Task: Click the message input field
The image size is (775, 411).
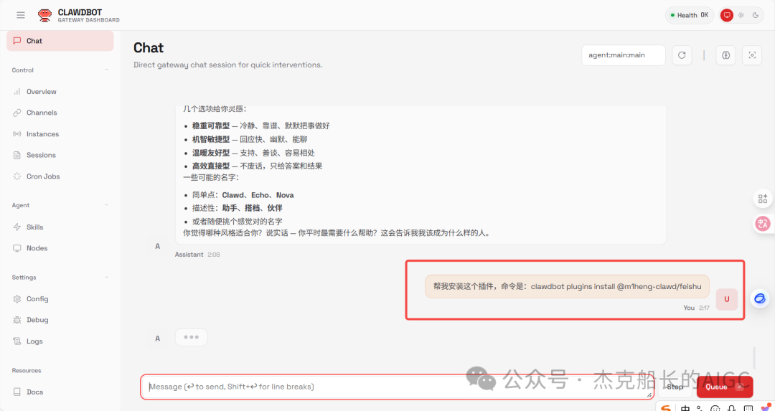Action: point(397,387)
